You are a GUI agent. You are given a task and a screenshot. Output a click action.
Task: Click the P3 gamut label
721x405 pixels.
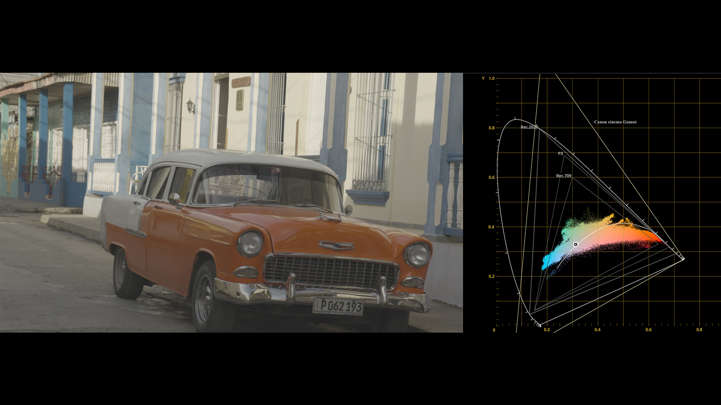point(560,153)
